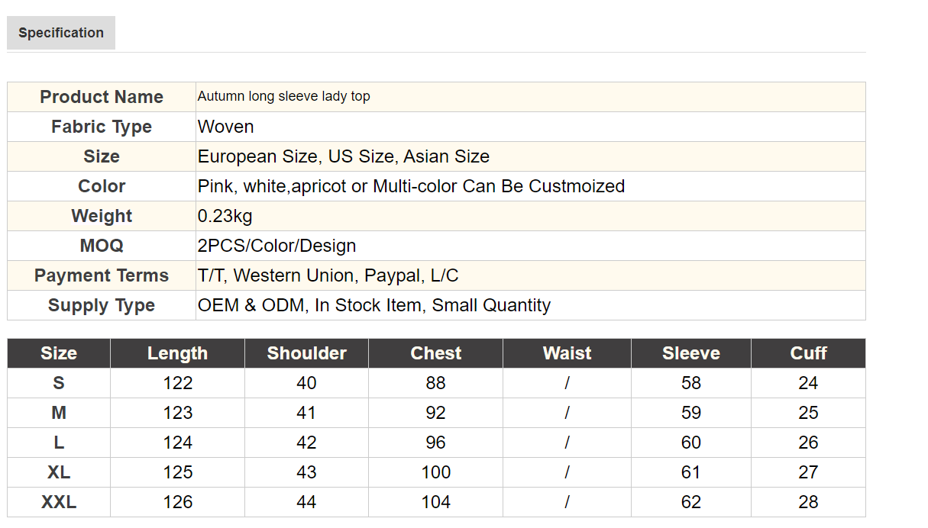Open the Specification tab
Image resolution: width=928 pixels, height=528 pixels.
tap(61, 33)
